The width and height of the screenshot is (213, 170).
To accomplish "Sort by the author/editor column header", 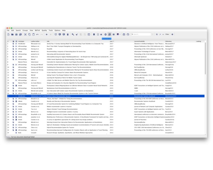I will (35, 41).
